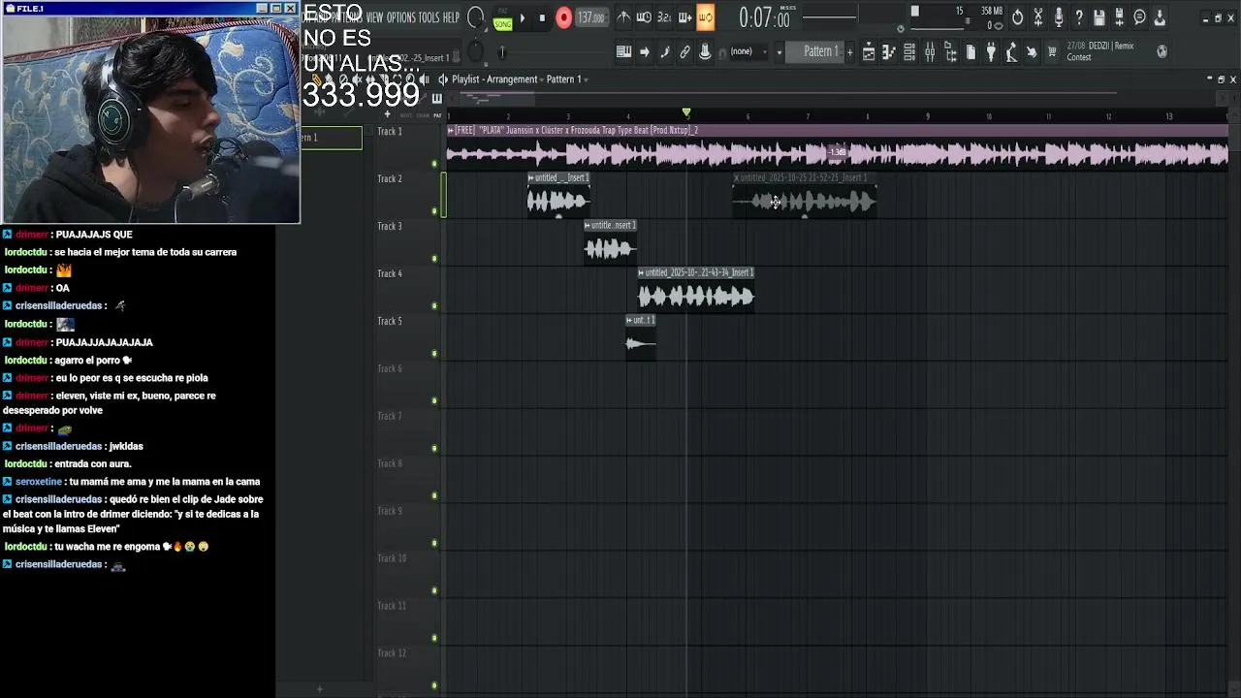Mute Track 3 with its green switch
The height and width of the screenshot is (698, 1241).
click(x=434, y=259)
